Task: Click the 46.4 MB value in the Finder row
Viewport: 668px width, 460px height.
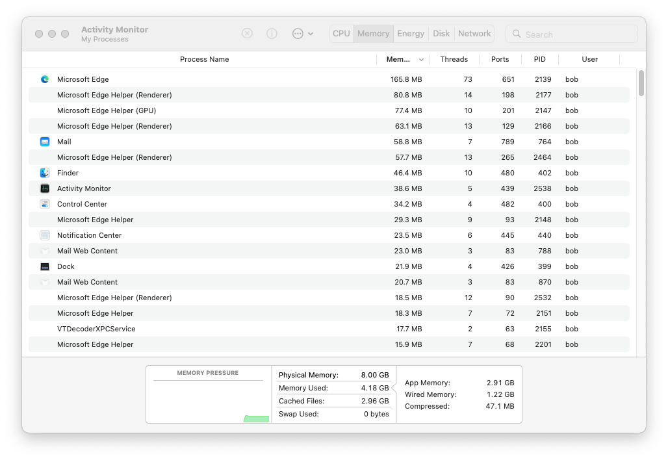Action: coord(407,173)
